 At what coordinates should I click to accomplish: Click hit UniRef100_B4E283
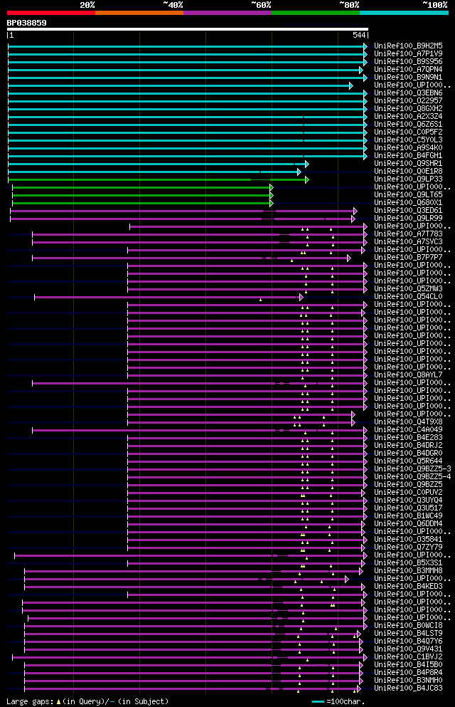pyautogui.click(x=408, y=437)
